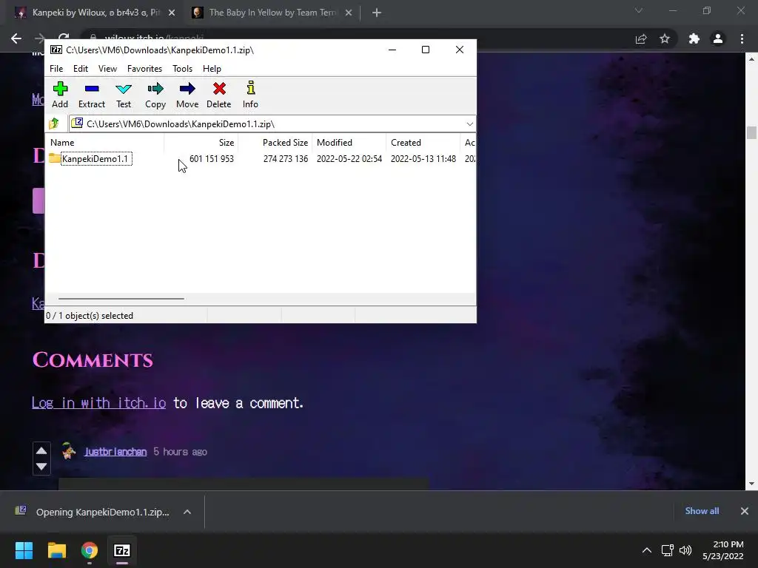Viewport: 758px width, 568px height.
Task: Open File Explorer from taskbar
Action: tap(56, 550)
